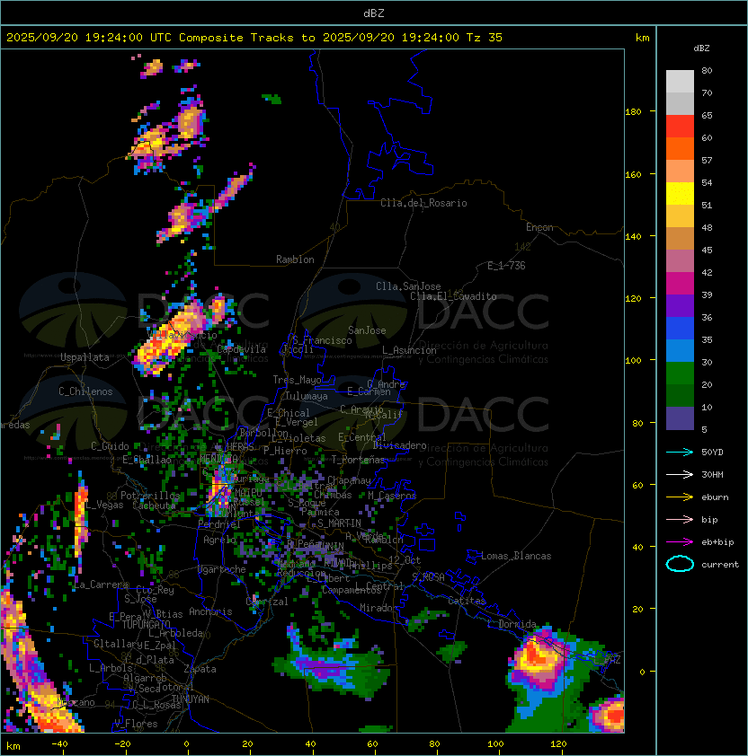This screenshot has width=748, height=756.
Task: Click the '-40' tick on horizontal km axis
Action: [59, 744]
